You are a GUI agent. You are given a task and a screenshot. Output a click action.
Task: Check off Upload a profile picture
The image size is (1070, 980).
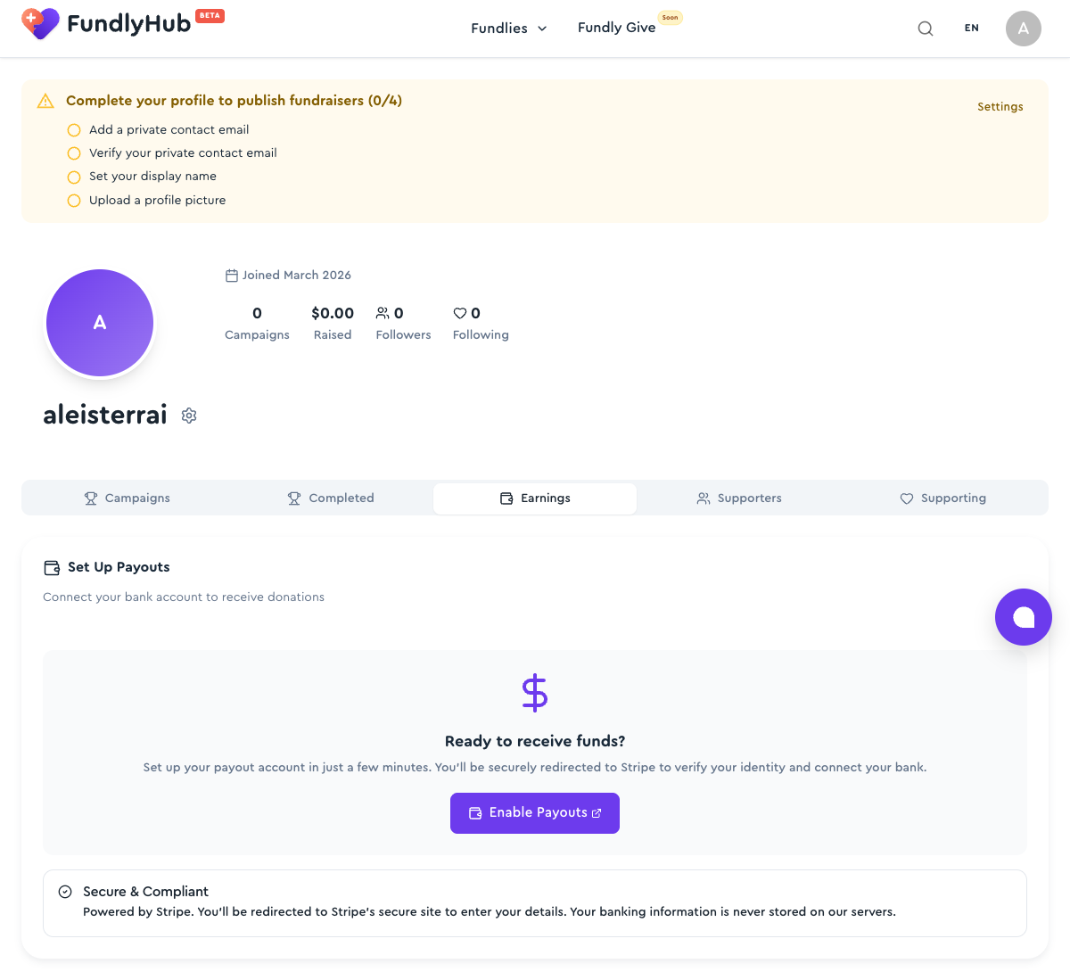point(73,201)
